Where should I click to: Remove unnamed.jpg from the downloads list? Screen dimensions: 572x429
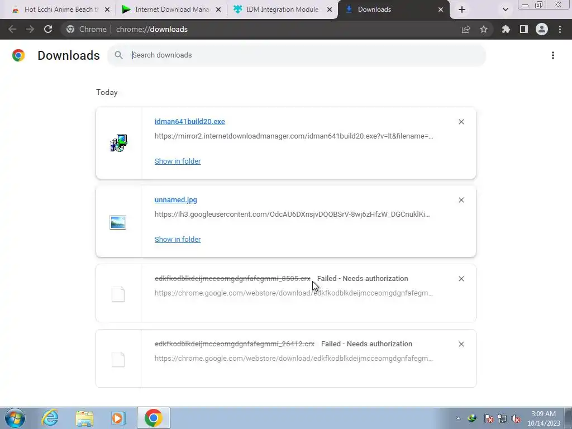point(461,200)
